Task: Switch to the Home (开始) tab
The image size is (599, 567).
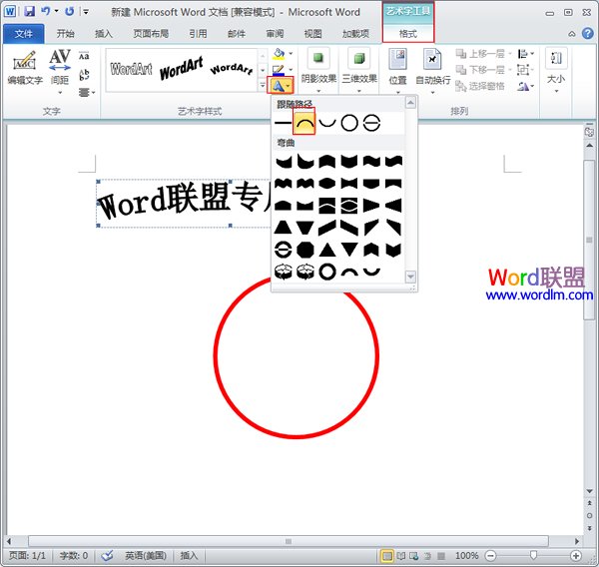Action: pyautogui.click(x=65, y=34)
